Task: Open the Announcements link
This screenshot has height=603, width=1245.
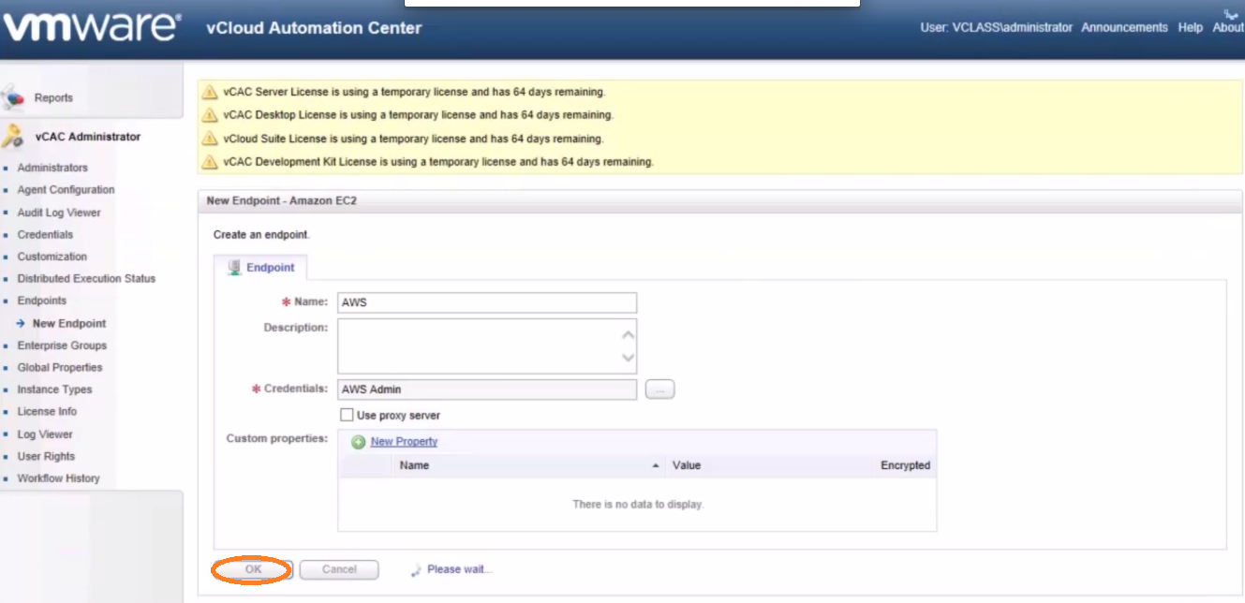Action: (1124, 28)
